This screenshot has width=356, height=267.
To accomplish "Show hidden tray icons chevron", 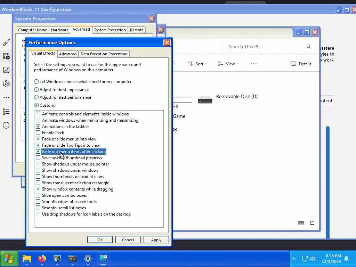I will [x=294, y=259].
